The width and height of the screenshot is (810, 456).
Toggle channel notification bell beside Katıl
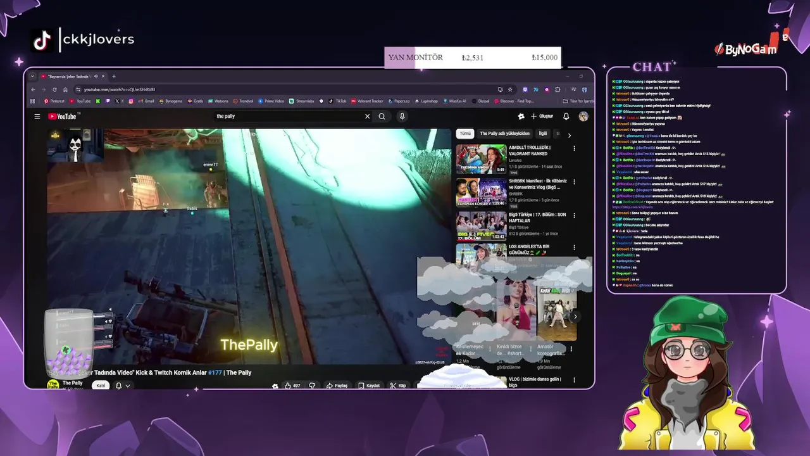[x=118, y=386]
